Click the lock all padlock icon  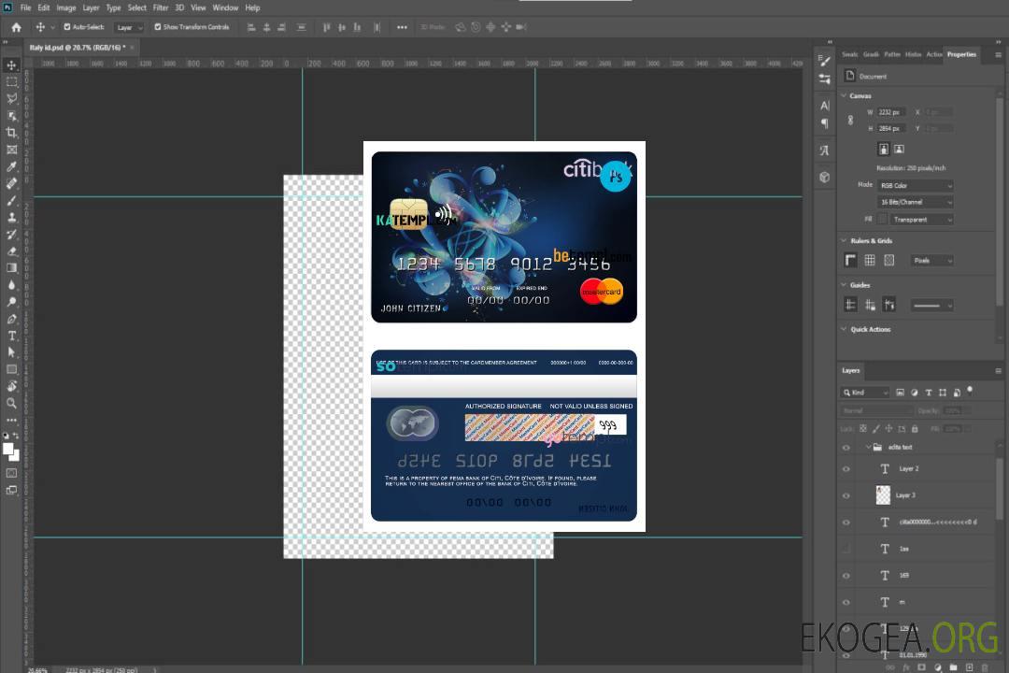915,428
